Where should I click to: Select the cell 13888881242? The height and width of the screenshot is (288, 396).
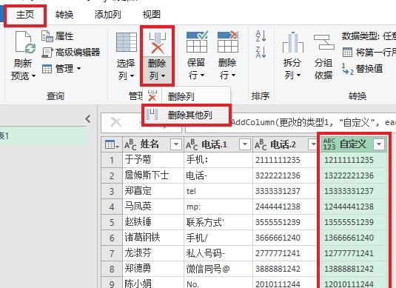click(x=353, y=269)
